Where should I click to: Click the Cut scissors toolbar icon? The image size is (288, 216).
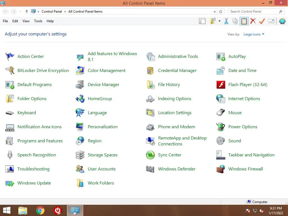(x=226, y=21)
